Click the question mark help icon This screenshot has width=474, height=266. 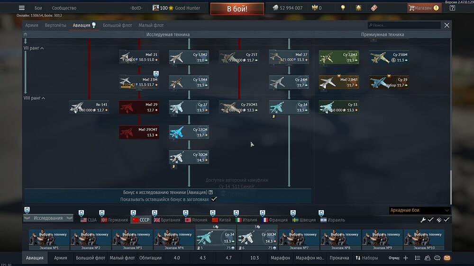452,8
